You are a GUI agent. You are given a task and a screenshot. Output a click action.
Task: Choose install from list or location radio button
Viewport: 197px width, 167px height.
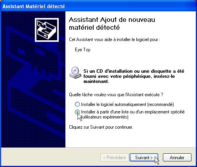point(77,112)
